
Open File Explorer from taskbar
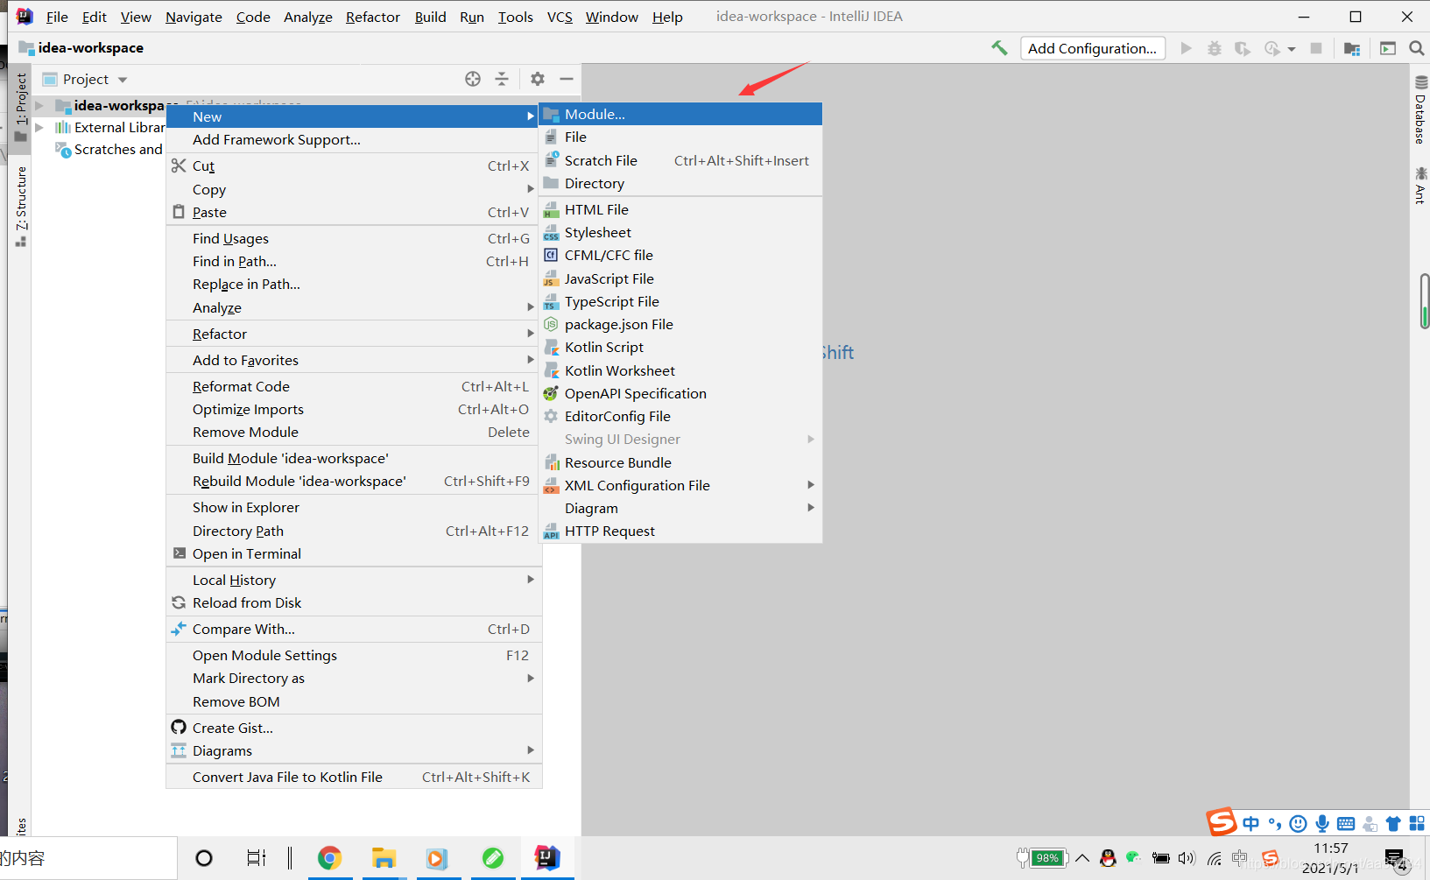coord(384,858)
